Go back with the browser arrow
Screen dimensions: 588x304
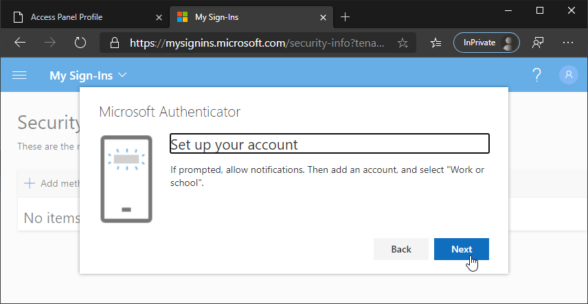click(x=20, y=43)
